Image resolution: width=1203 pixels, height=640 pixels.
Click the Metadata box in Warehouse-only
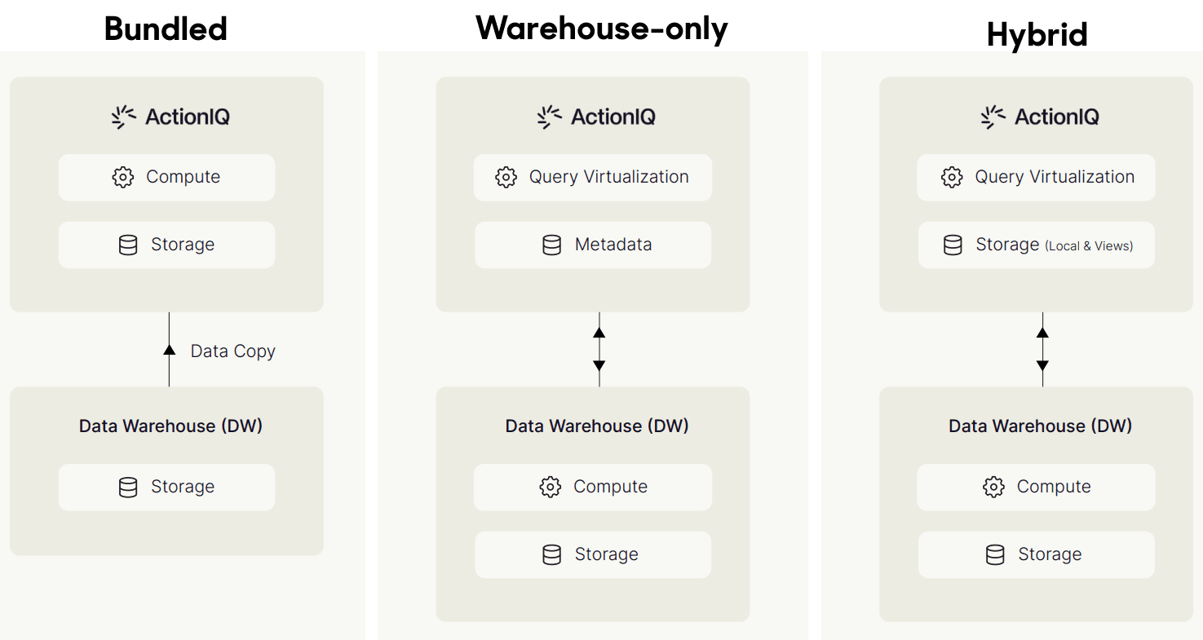point(593,245)
